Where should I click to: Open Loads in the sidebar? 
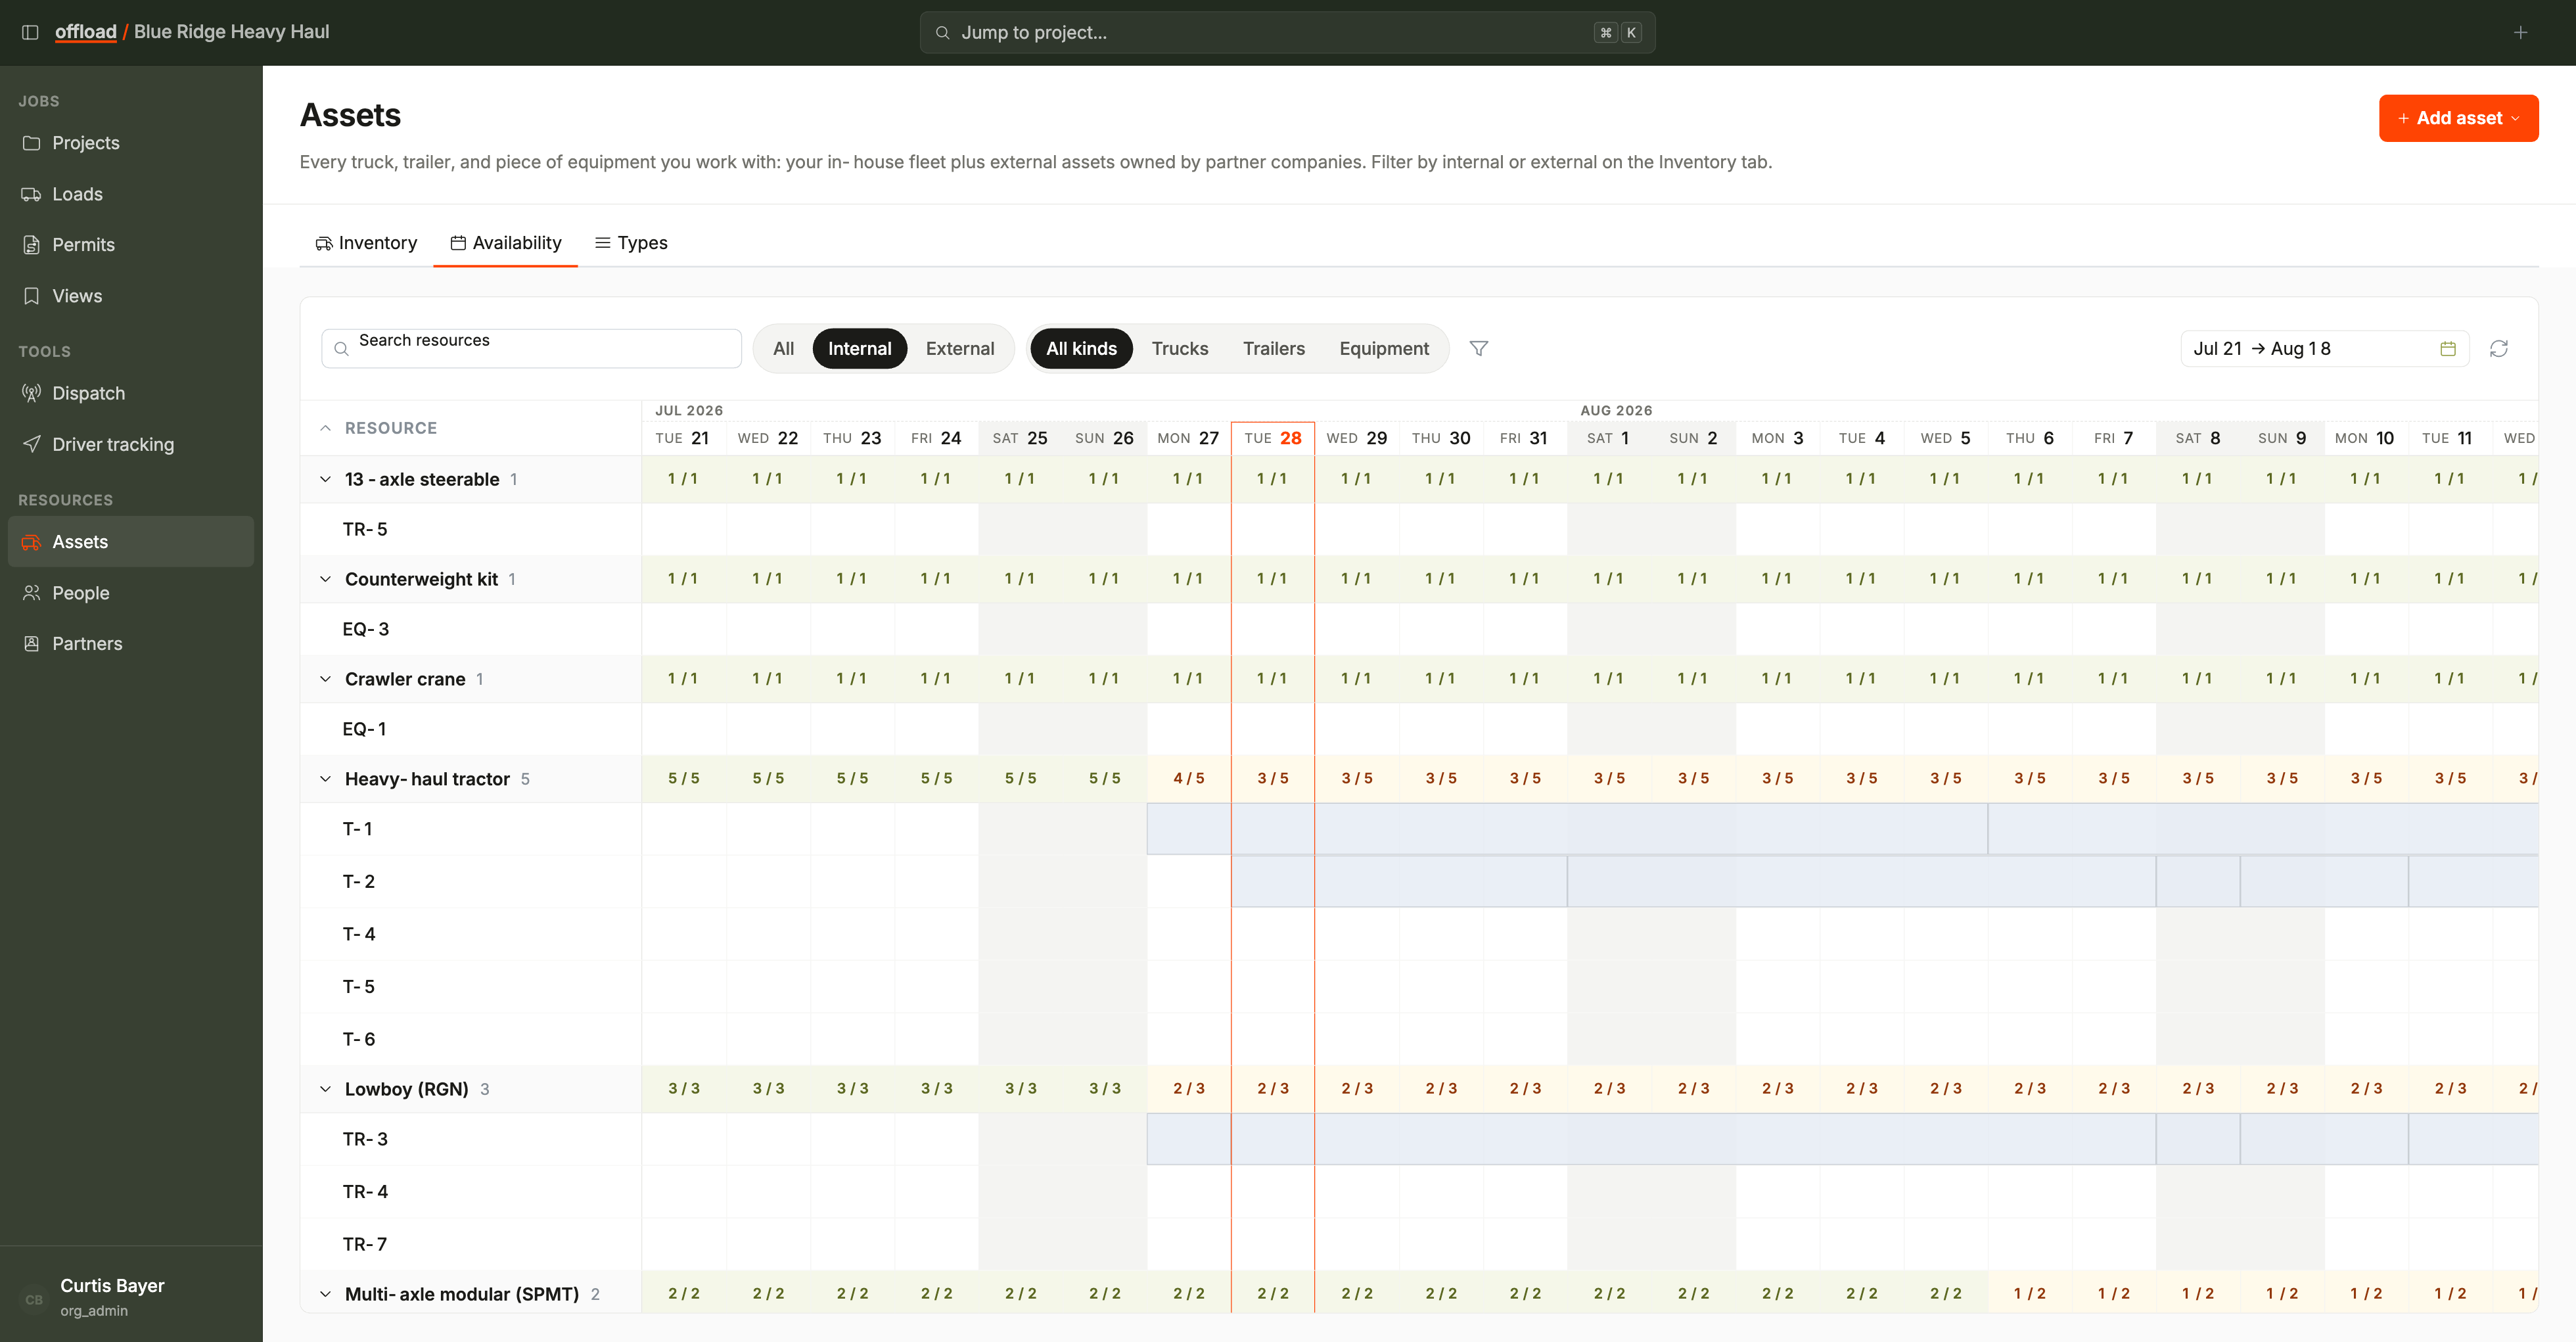pyautogui.click(x=131, y=194)
